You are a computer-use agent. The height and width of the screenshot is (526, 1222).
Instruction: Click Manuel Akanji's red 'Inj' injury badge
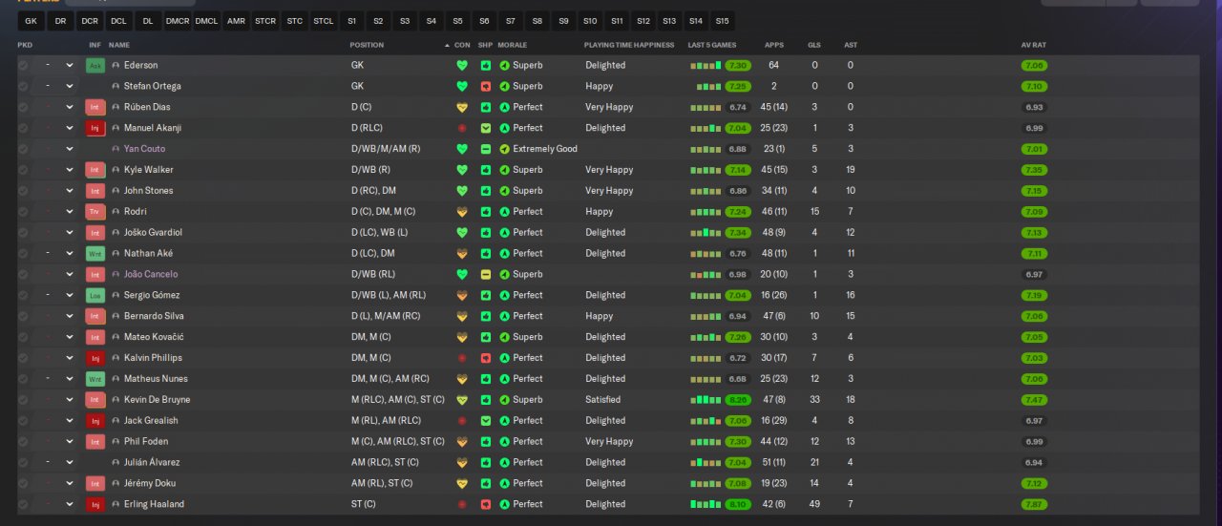95,128
